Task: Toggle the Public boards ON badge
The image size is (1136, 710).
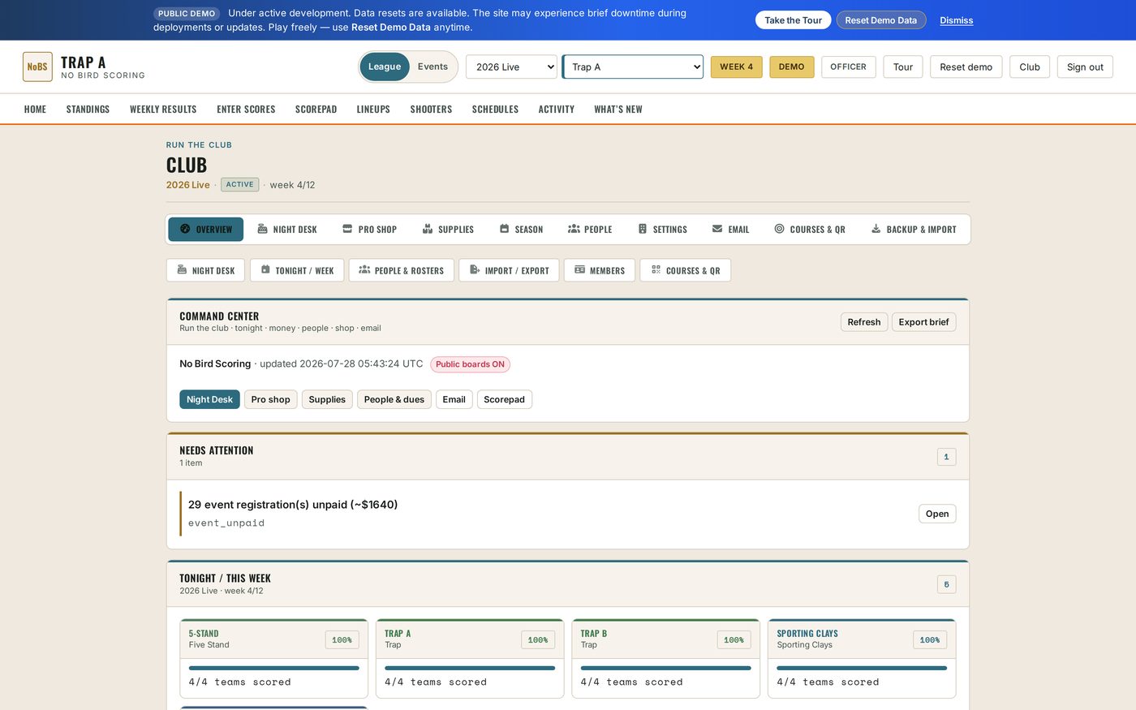Action: pyautogui.click(x=471, y=364)
